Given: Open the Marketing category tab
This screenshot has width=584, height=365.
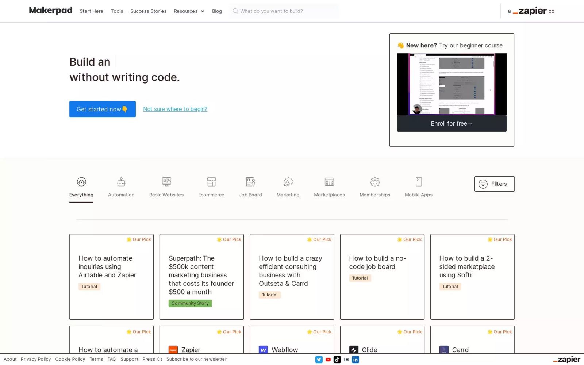Looking at the screenshot, I should tap(288, 188).
